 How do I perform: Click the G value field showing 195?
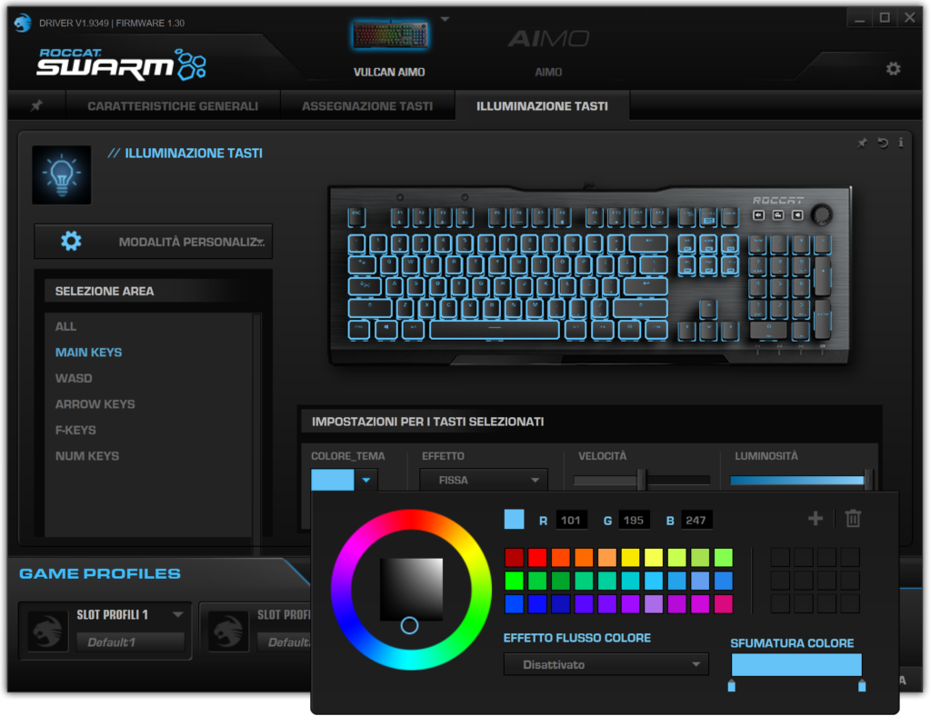pos(634,520)
